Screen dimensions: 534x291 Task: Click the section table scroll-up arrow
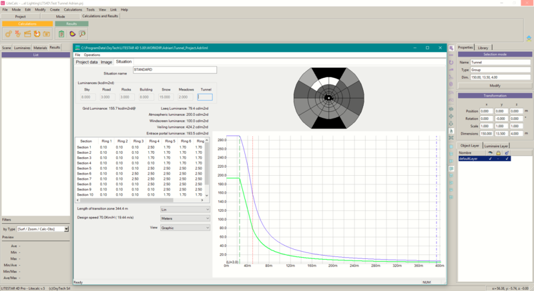pos(207,141)
